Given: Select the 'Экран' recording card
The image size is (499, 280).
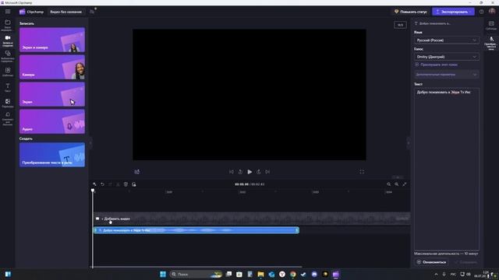Looking at the screenshot, I should [x=52, y=94].
